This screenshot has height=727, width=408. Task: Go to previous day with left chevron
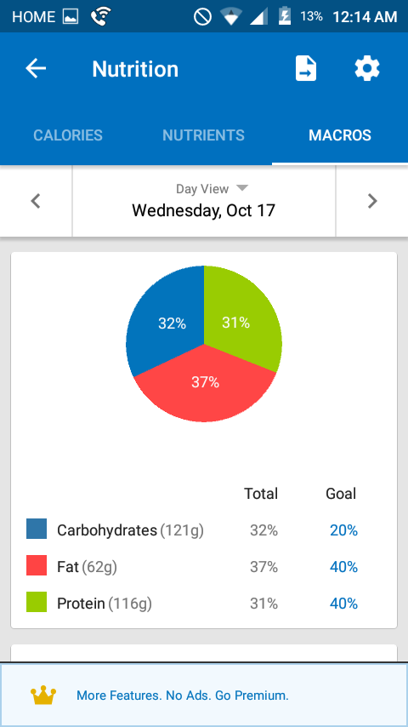36,201
